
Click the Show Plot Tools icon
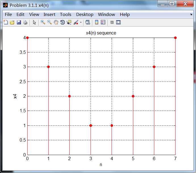point(118,23)
